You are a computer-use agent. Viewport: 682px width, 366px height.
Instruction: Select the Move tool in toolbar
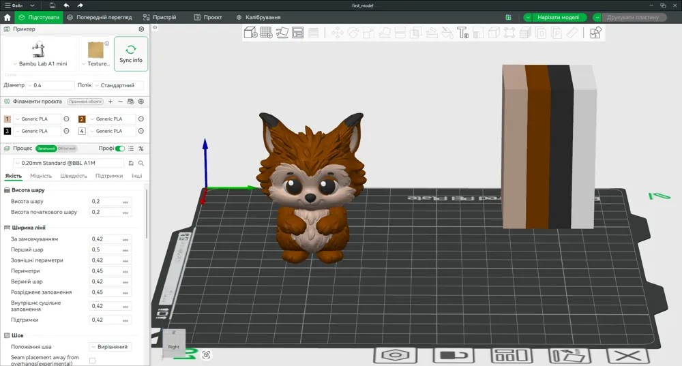click(x=337, y=33)
